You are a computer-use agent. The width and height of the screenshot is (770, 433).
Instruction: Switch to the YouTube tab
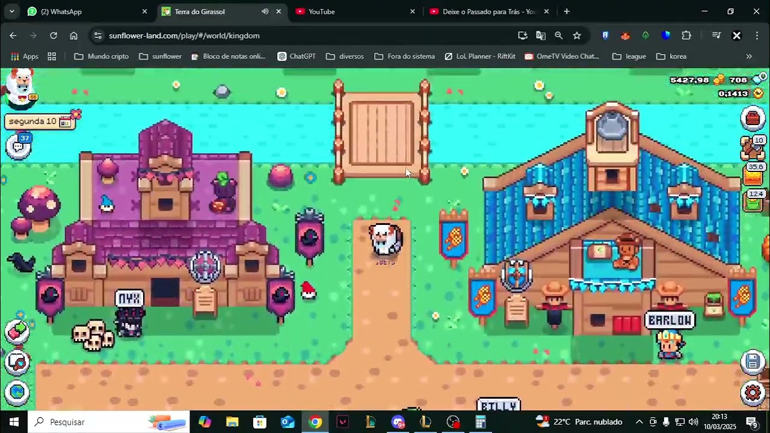pyautogui.click(x=356, y=11)
